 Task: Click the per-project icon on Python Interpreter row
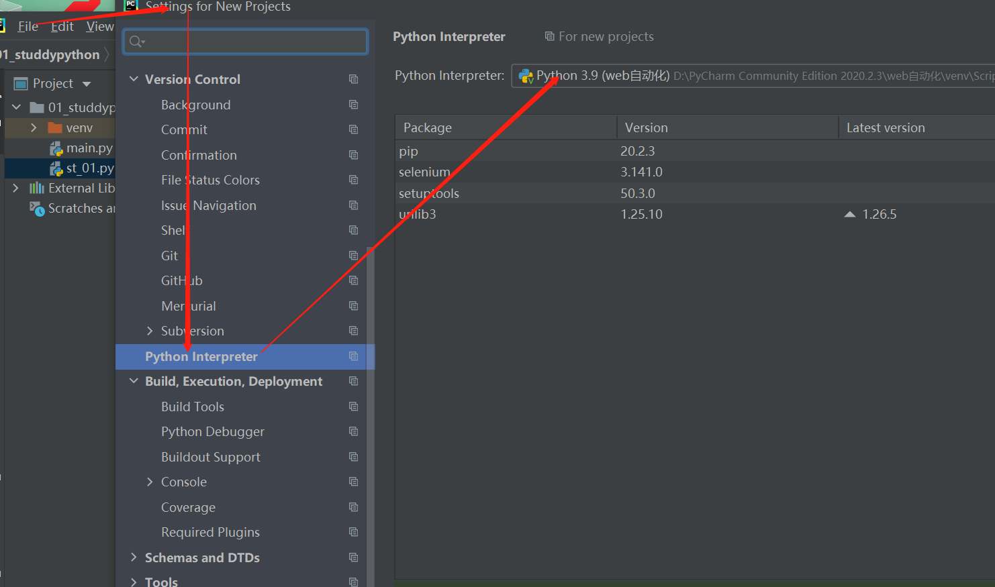coord(353,356)
